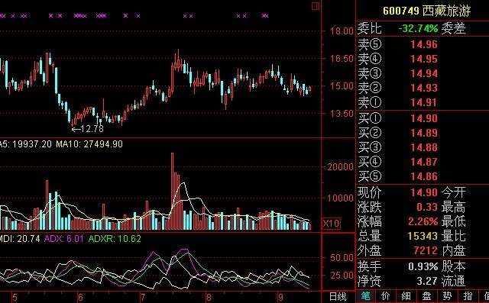Open the 盘 tab
Viewport: 489px width, 303px height.
tap(426, 296)
